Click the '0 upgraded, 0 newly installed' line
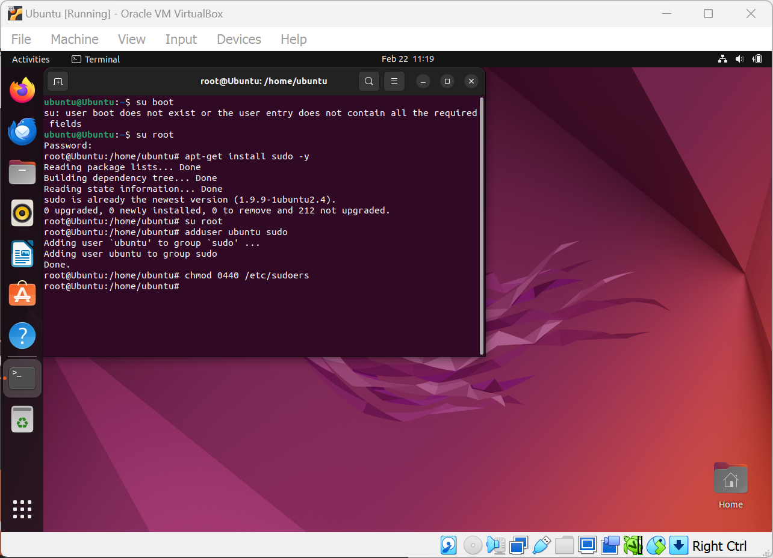The width and height of the screenshot is (773, 558). click(x=217, y=210)
